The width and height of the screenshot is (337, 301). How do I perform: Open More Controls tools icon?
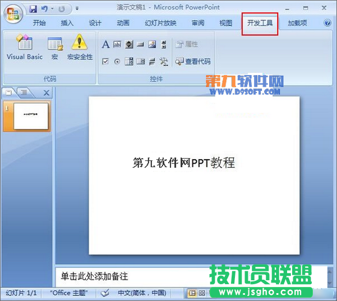[164, 62]
